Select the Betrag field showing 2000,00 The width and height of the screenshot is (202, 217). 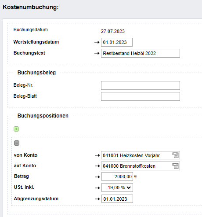click(117, 177)
